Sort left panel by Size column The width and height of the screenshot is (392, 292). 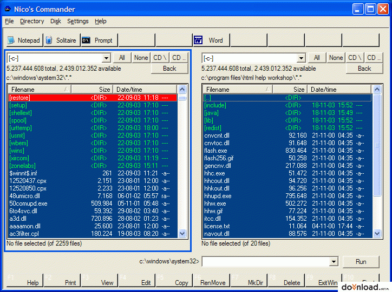(x=92, y=89)
